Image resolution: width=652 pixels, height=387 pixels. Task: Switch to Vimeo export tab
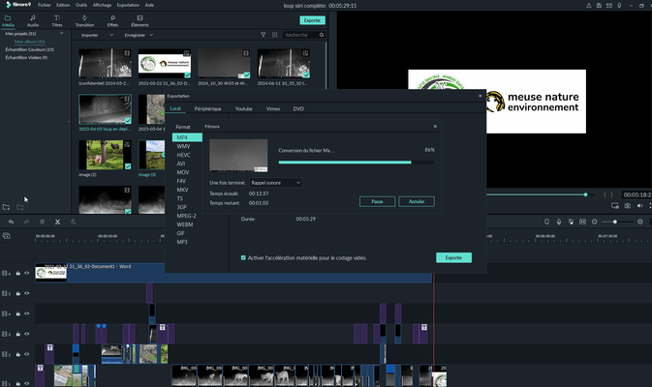click(273, 108)
